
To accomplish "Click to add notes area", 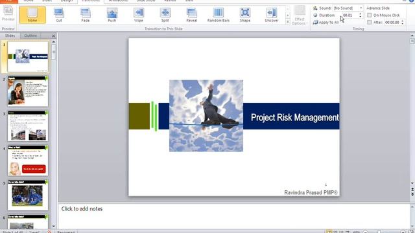I will tap(234, 216).
